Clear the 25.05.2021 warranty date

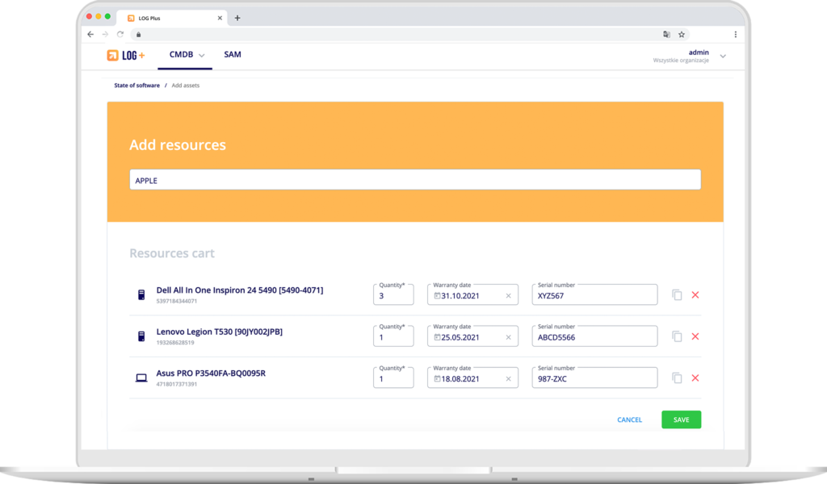[x=509, y=337]
